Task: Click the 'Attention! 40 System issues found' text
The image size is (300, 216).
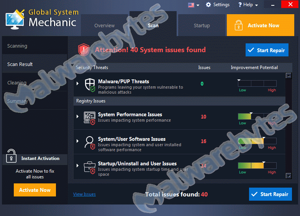Action: (150, 50)
